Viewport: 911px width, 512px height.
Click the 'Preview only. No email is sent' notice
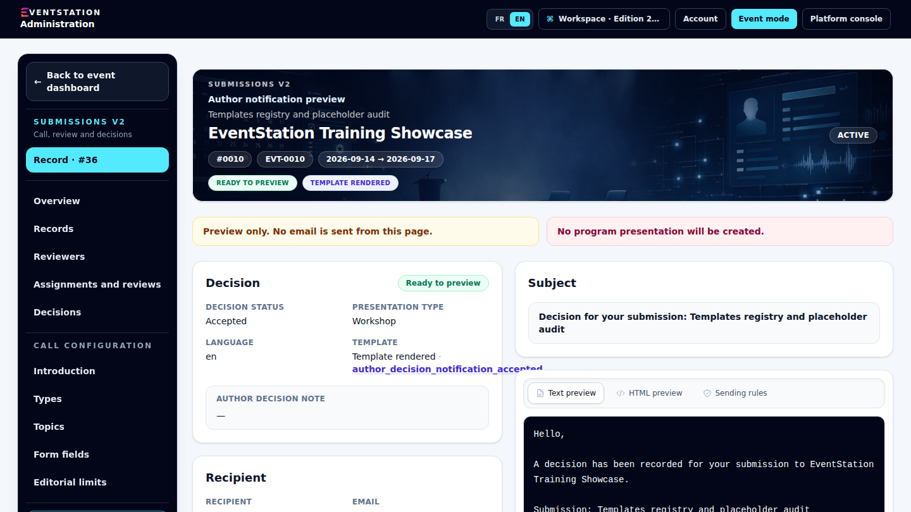(x=366, y=231)
